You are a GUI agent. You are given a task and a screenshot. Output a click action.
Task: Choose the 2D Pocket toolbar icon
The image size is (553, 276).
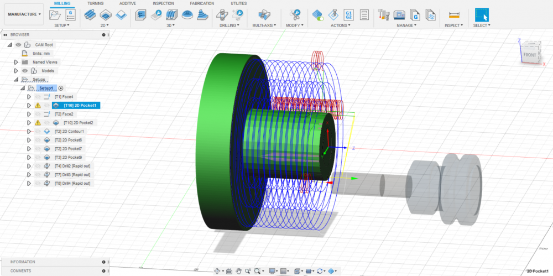click(x=106, y=15)
